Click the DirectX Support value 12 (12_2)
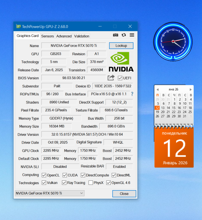 coord(119,102)
